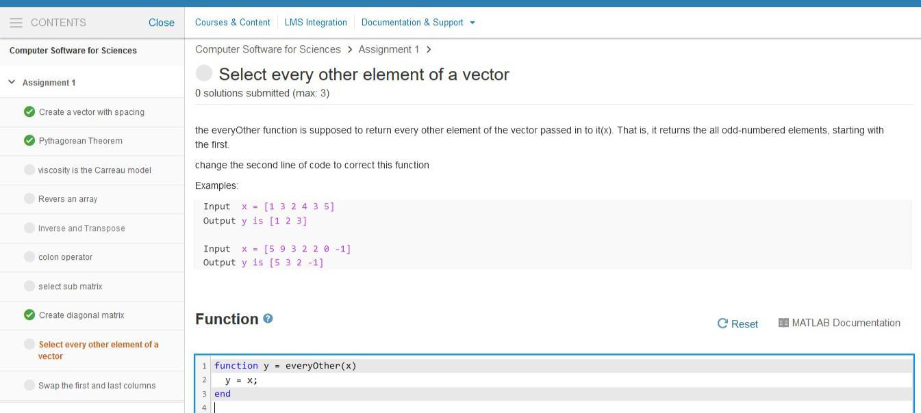Open the Courses & Content menu
This screenshot has height=413, width=921.
pyautogui.click(x=232, y=22)
